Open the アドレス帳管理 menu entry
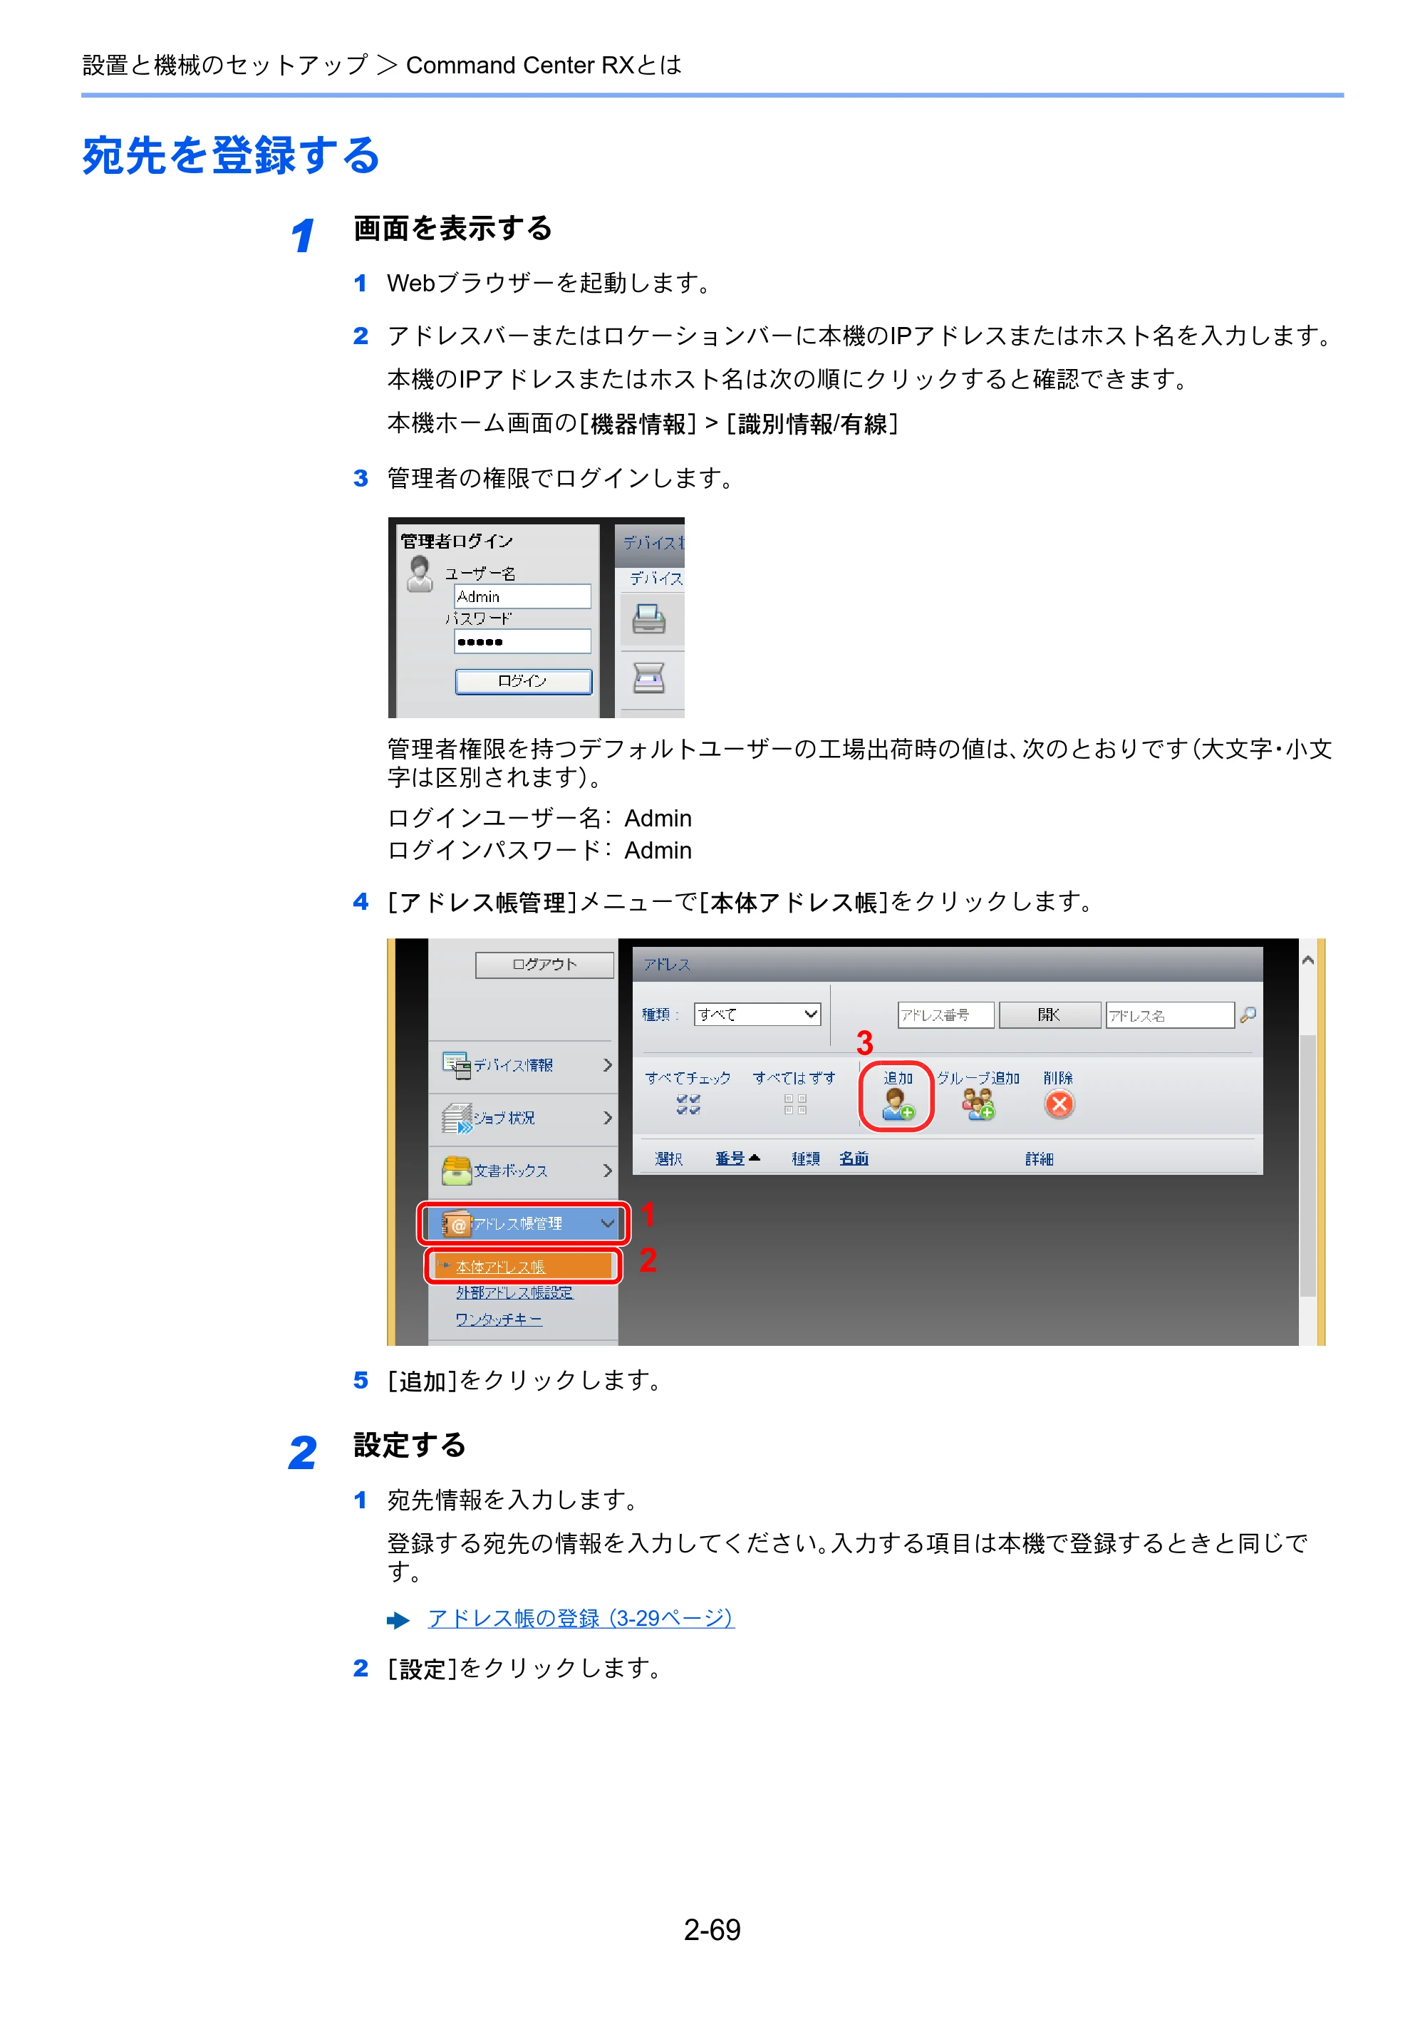The image size is (1425, 2017). coord(523,1224)
